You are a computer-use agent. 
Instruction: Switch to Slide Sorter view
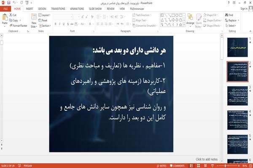point(199,165)
